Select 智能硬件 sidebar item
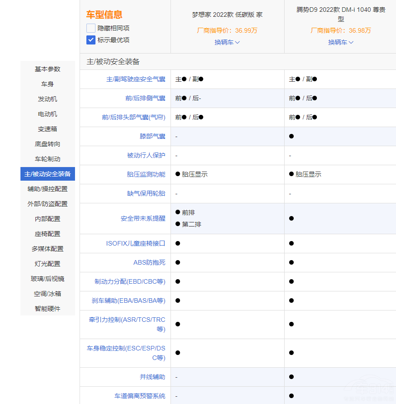 [48, 309]
